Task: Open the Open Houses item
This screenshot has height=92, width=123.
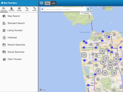Action: (x=19, y=59)
